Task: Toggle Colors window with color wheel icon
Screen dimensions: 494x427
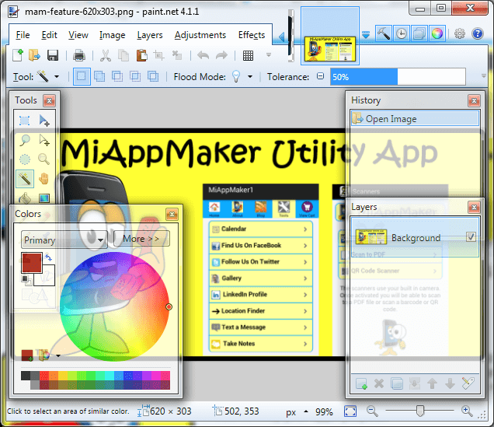Action: point(437,33)
